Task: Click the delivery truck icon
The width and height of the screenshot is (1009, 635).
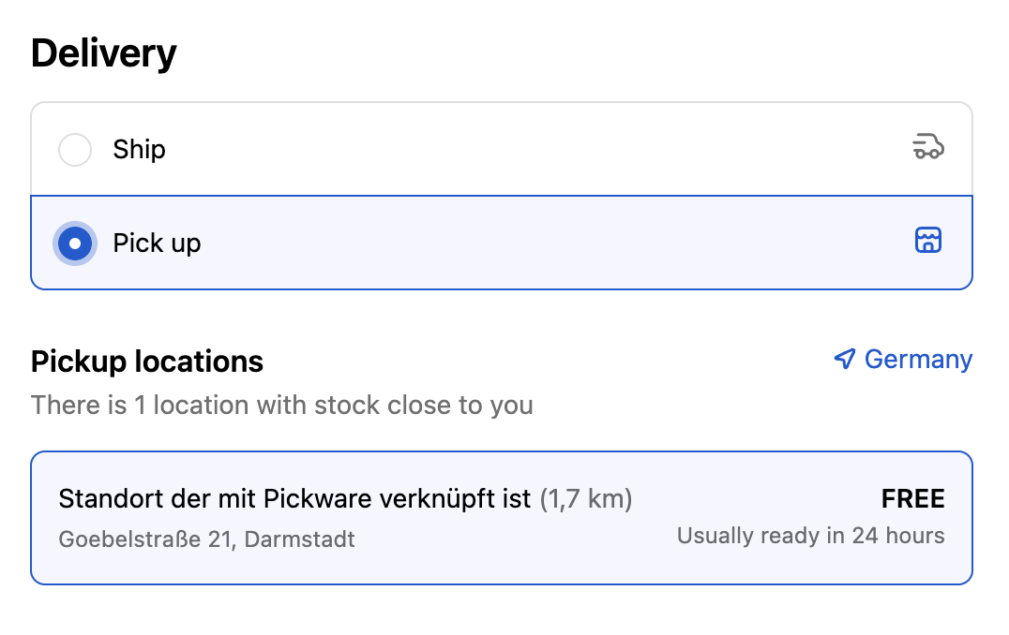Action: click(927, 147)
